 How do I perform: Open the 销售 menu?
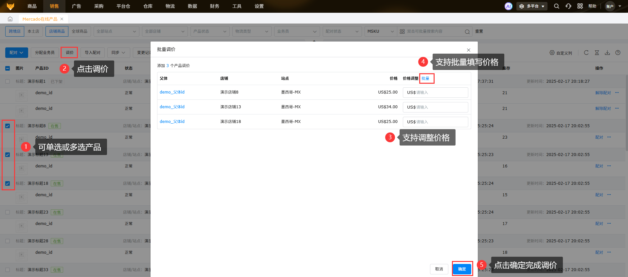54,6
